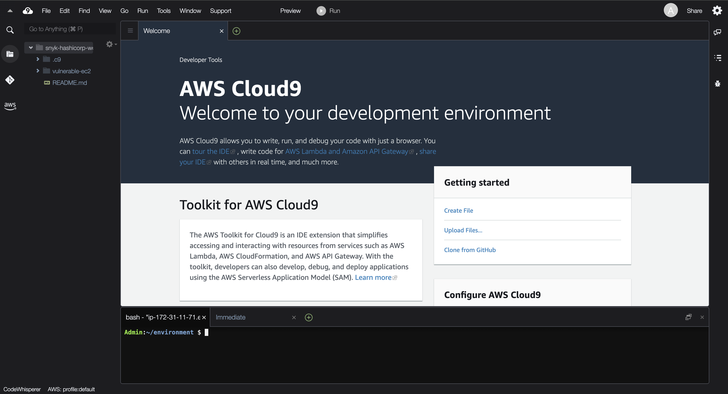728x394 pixels.
Task: Click the Share button
Action: 694,11
